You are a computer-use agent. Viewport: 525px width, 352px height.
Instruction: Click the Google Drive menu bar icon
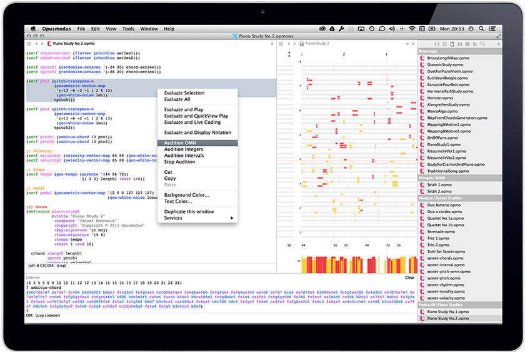332,29
